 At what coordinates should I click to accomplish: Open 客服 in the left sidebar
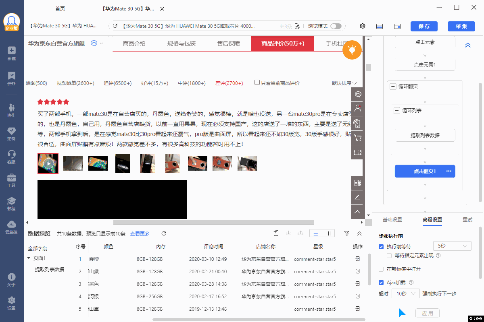(x=11, y=157)
